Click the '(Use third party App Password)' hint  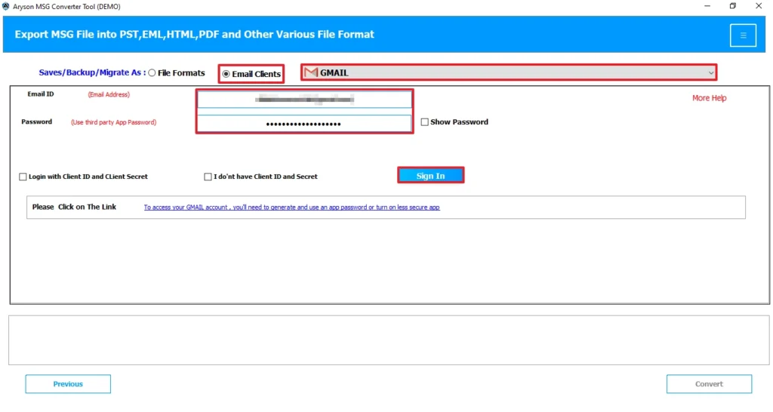(x=113, y=122)
